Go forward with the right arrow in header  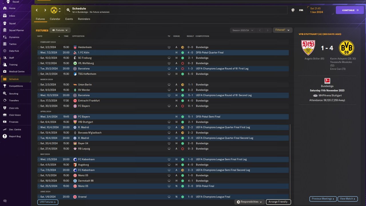45,10
